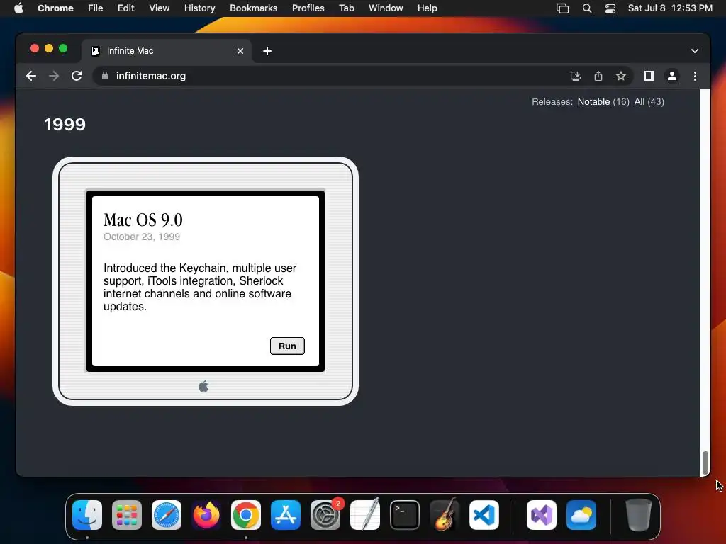Image resolution: width=726 pixels, height=544 pixels.
Task: Close the Infinite Mac tab
Action: [240, 51]
